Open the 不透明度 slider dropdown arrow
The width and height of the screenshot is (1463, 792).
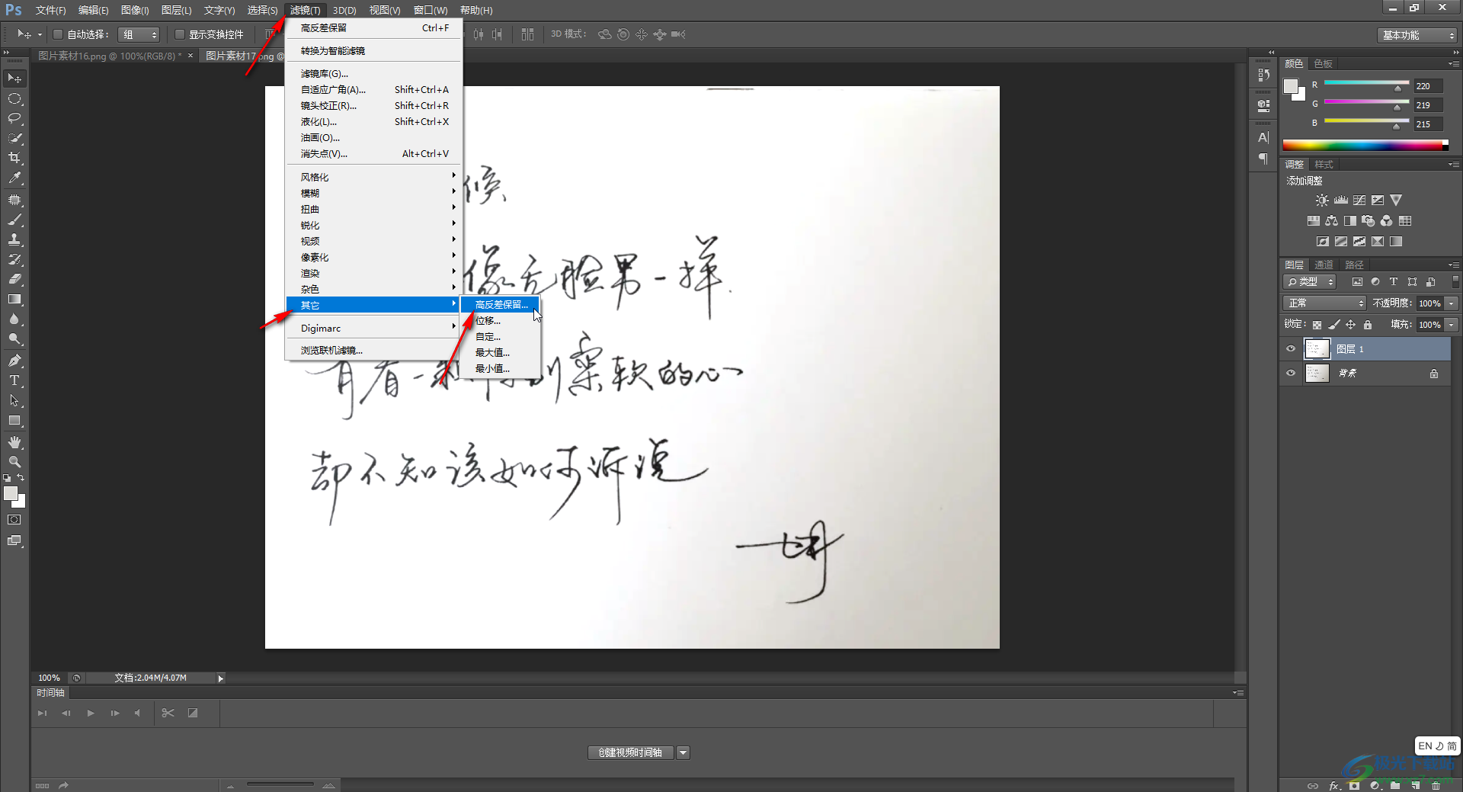(x=1452, y=303)
